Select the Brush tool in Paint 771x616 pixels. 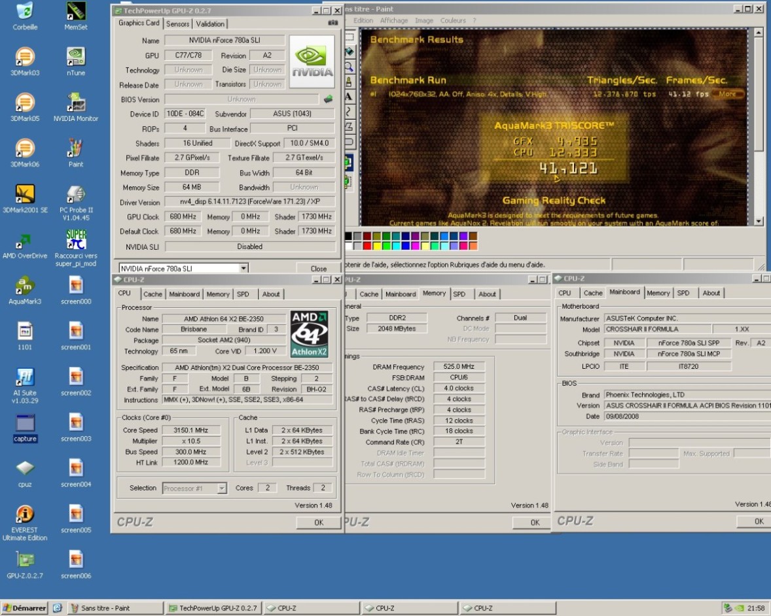349,82
